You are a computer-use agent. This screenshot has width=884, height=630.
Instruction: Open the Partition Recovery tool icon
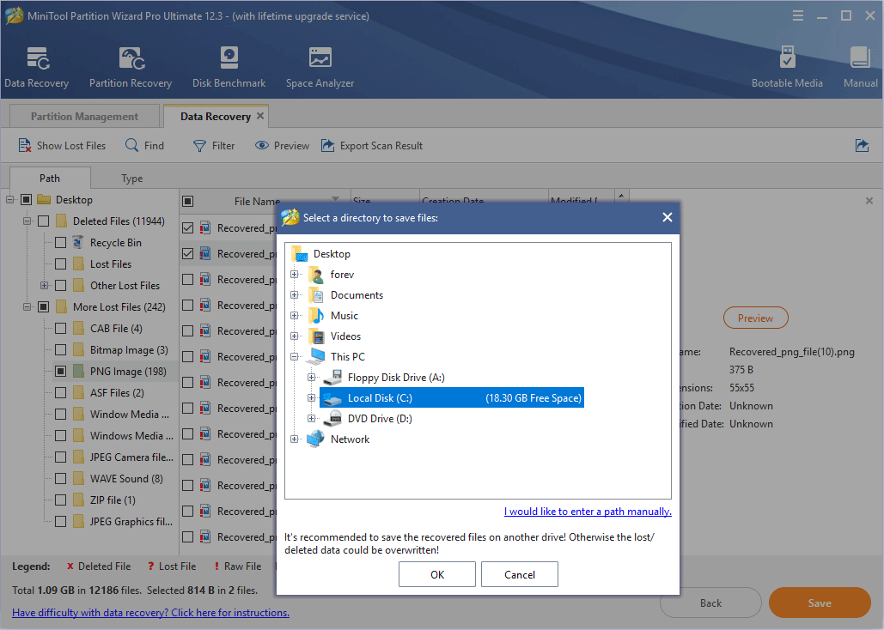(131, 58)
